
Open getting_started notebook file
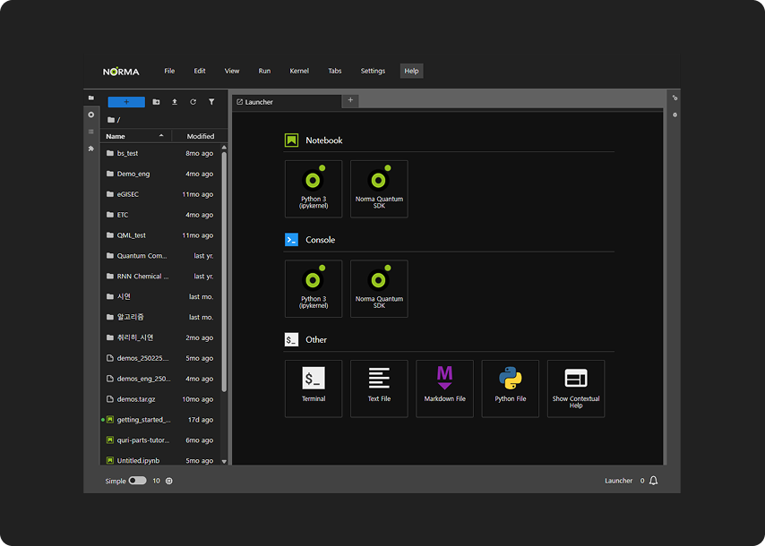[x=143, y=420]
